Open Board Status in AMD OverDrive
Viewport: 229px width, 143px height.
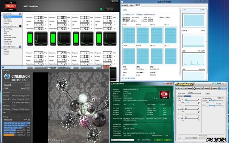coord(8,21)
